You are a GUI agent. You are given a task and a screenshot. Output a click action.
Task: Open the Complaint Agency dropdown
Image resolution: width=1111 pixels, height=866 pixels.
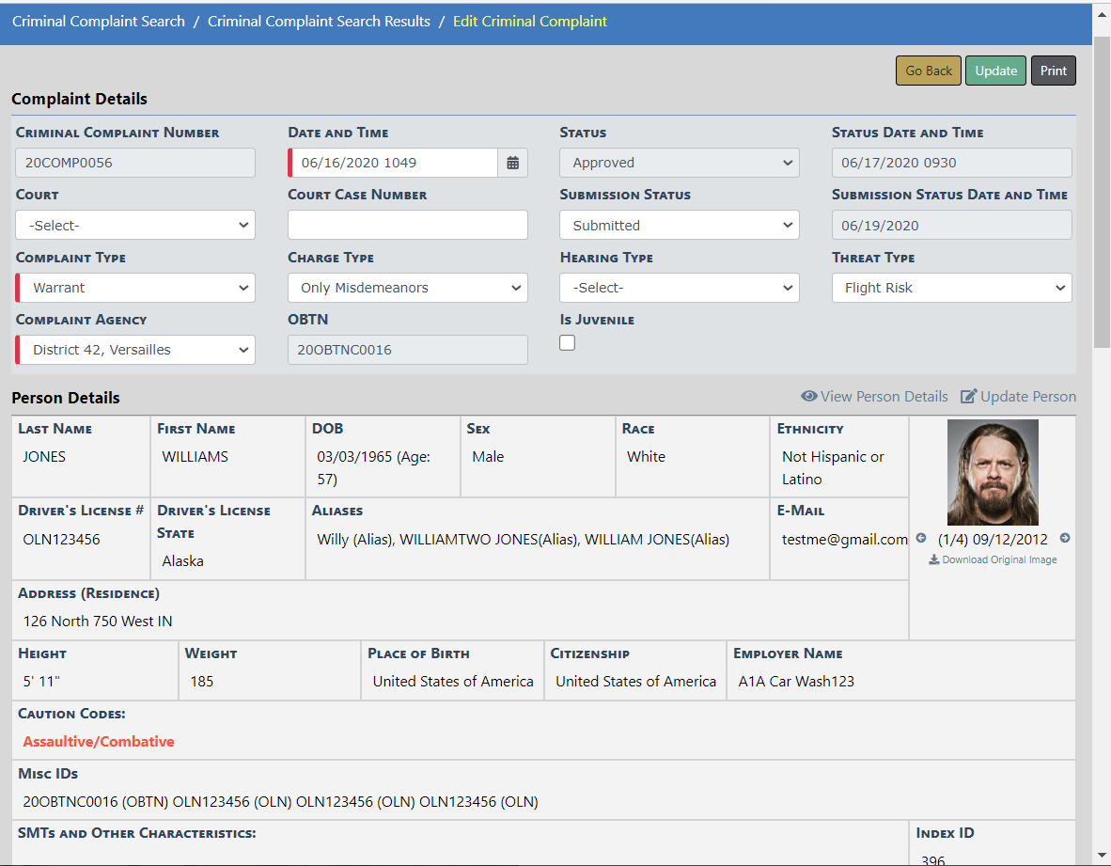click(x=136, y=350)
